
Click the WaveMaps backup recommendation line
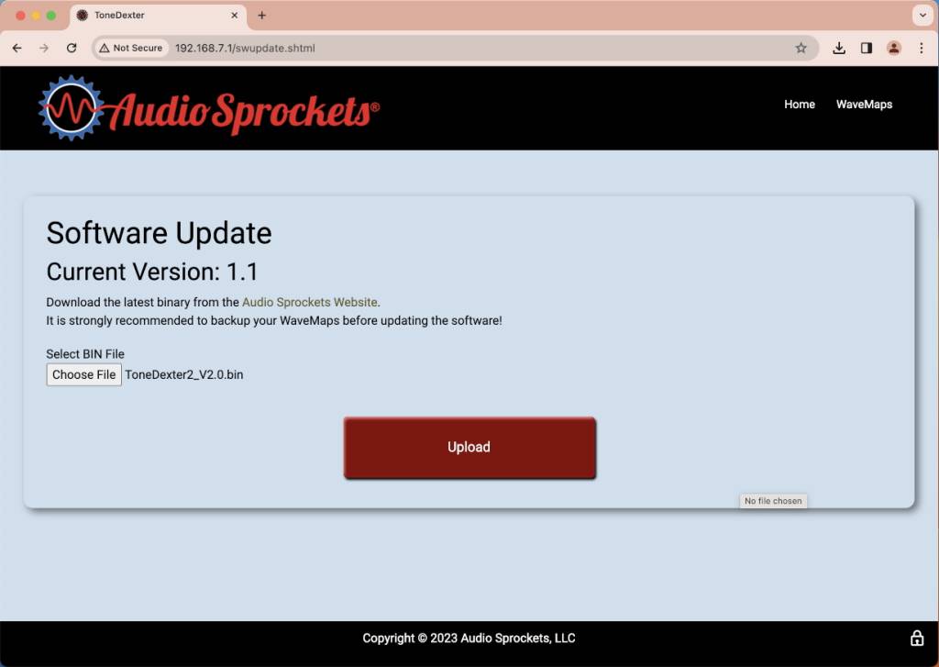pyautogui.click(x=273, y=320)
